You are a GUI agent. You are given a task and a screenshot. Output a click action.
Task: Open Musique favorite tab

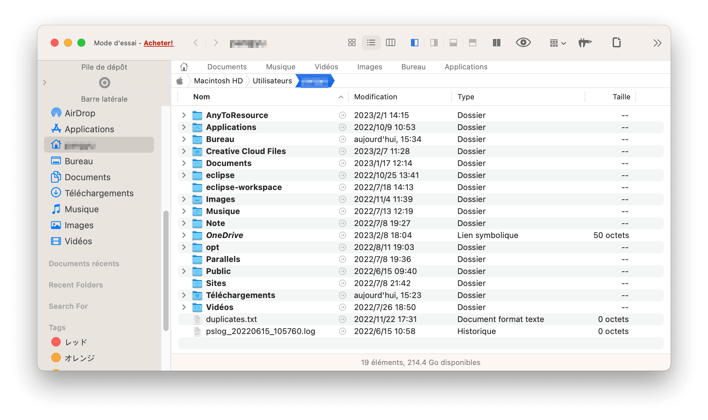tap(280, 67)
